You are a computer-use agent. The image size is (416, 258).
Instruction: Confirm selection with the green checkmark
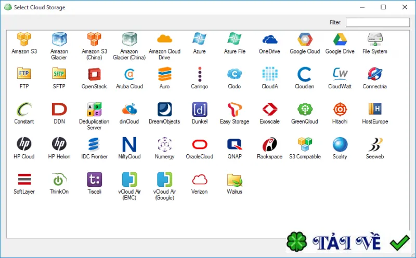click(x=400, y=242)
